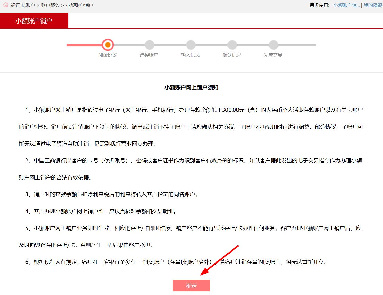This screenshot has width=383, height=295.
Task: Click the 阅读协议 step label
Action: (108, 55)
